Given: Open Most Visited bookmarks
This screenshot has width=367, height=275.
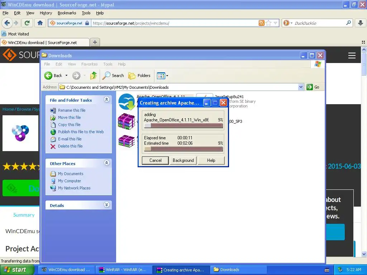Looking at the screenshot, I should (x=15, y=34).
